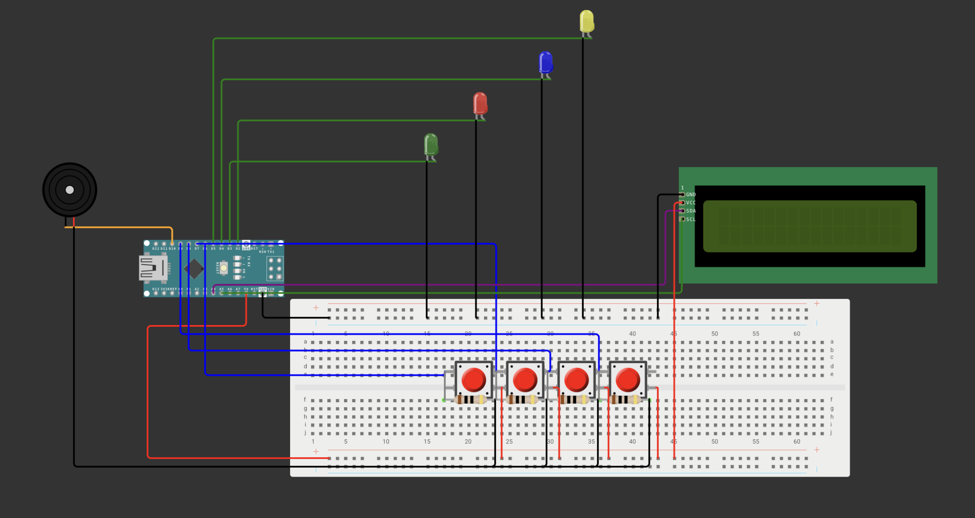Select the black piezo buzzer
Viewport: 975px width, 518px height.
point(70,190)
